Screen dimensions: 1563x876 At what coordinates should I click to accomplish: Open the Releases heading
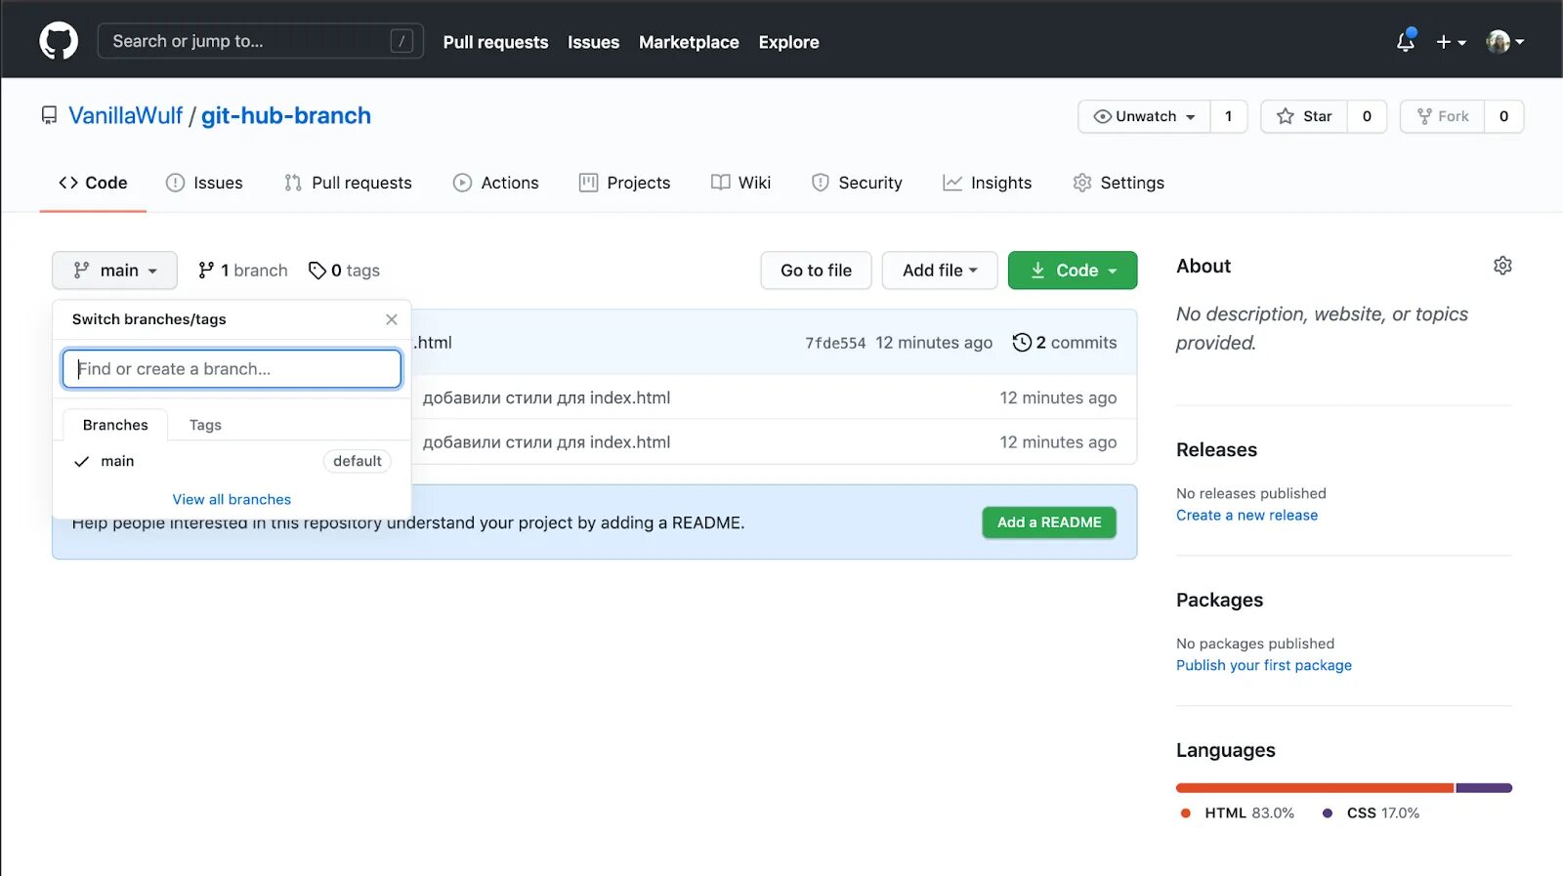(x=1216, y=450)
